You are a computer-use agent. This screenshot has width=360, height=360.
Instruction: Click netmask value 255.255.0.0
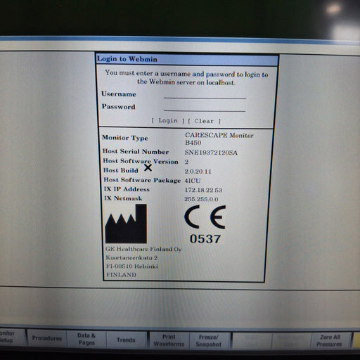[201, 199]
